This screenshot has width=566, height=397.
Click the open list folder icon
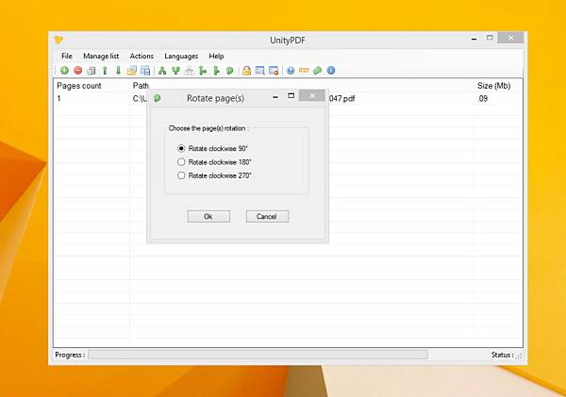pyautogui.click(x=132, y=71)
